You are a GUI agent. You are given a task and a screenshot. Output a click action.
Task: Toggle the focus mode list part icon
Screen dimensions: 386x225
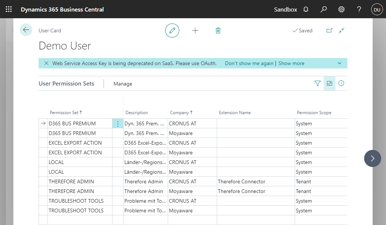(330, 84)
